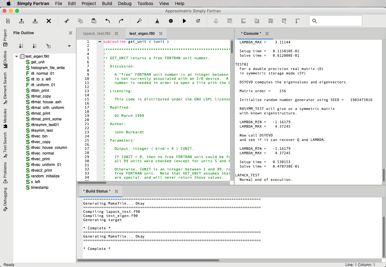Select timestamp in the outline
This screenshot has height=267, width=386.
pos(40,188)
